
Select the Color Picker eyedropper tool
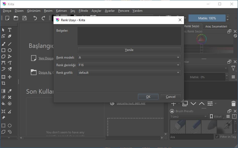pyautogui.click(x=10, y=91)
